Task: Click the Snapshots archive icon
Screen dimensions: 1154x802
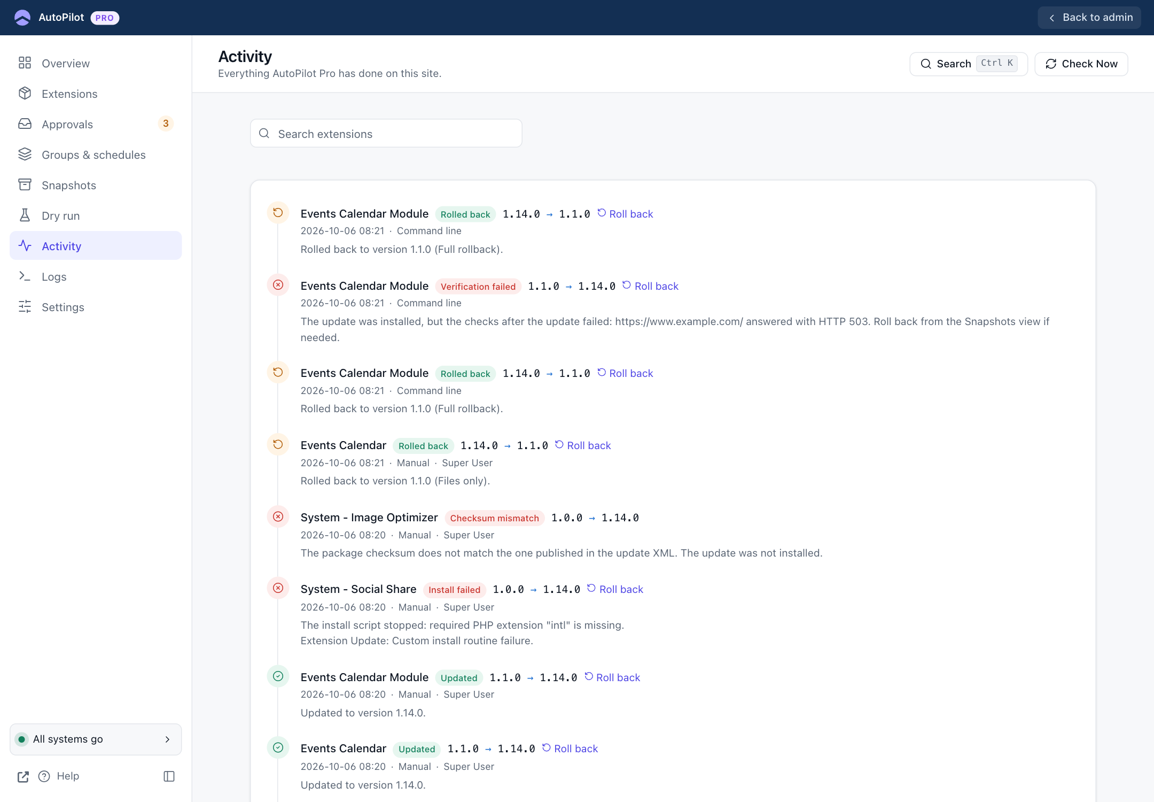Action: pos(25,185)
